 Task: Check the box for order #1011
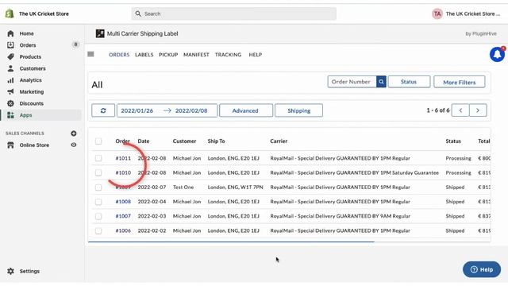[98, 158]
